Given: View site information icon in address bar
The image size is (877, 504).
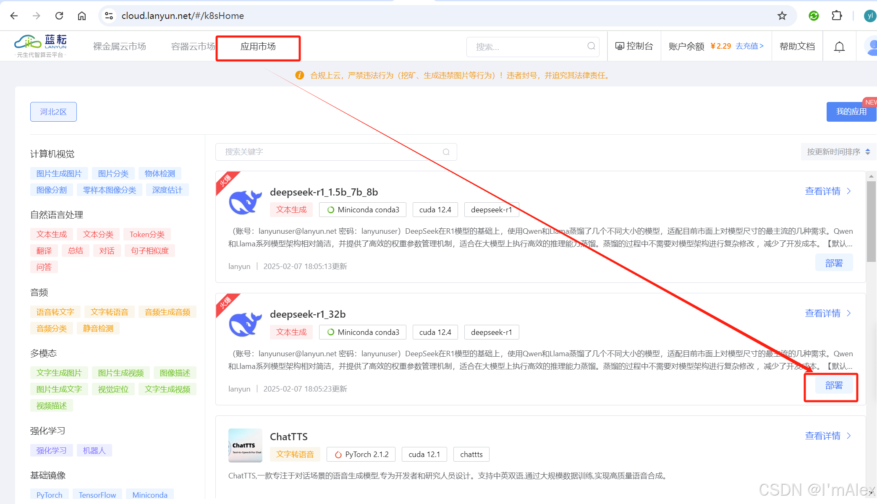Looking at the screenshot, I should click(x=109, y=16).
